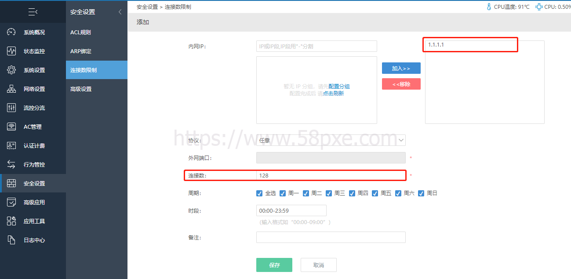Click the AC Management wireless icon
This screenshot has width=571, height=279.
(x=11, y=127)
